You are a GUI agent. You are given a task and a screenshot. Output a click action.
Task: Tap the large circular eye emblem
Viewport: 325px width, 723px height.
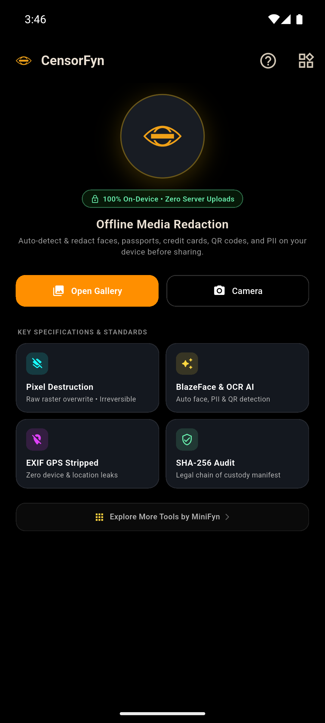(x=162, y=136)
